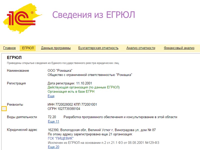
Task: Open the Главное tab
Action: click(x=9, y=48)
